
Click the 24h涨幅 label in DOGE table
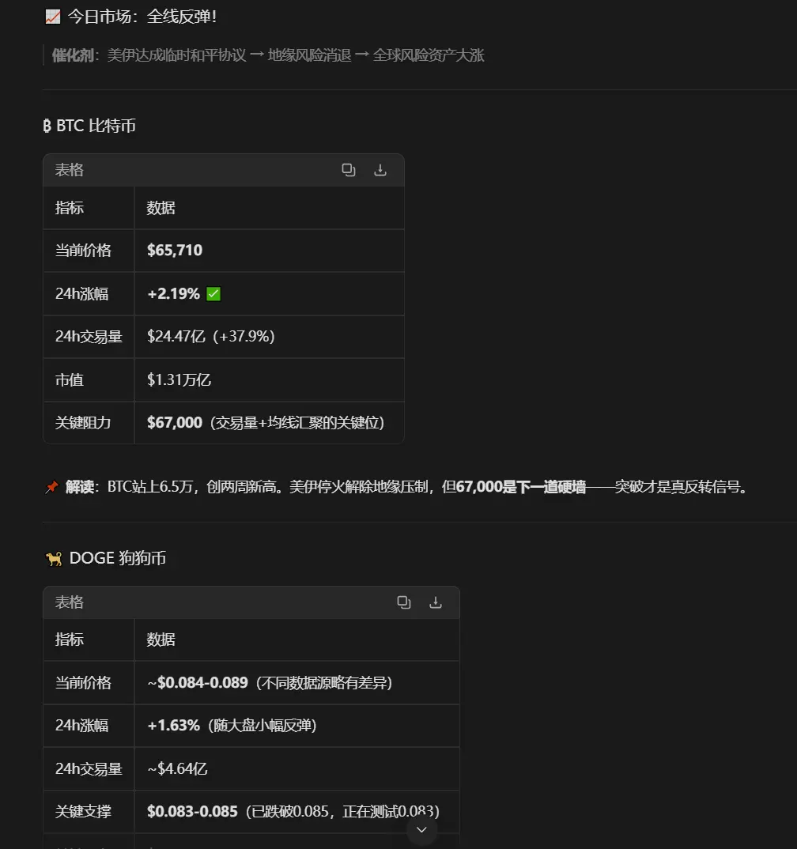pos(81,726)
